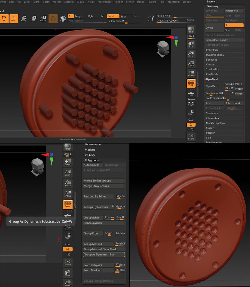Toggle the Mrgb channel mode
The height and width of the screenshot is (287, 250).
tap(79, 16)
